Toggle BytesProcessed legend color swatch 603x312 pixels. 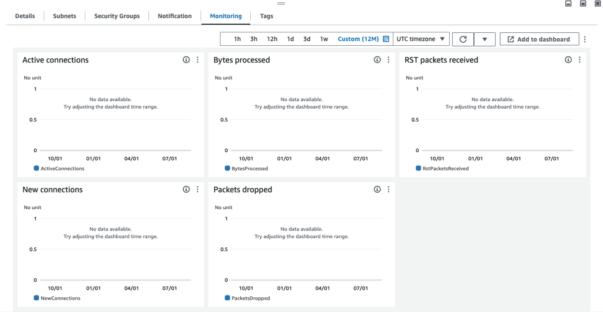[227, 168]
